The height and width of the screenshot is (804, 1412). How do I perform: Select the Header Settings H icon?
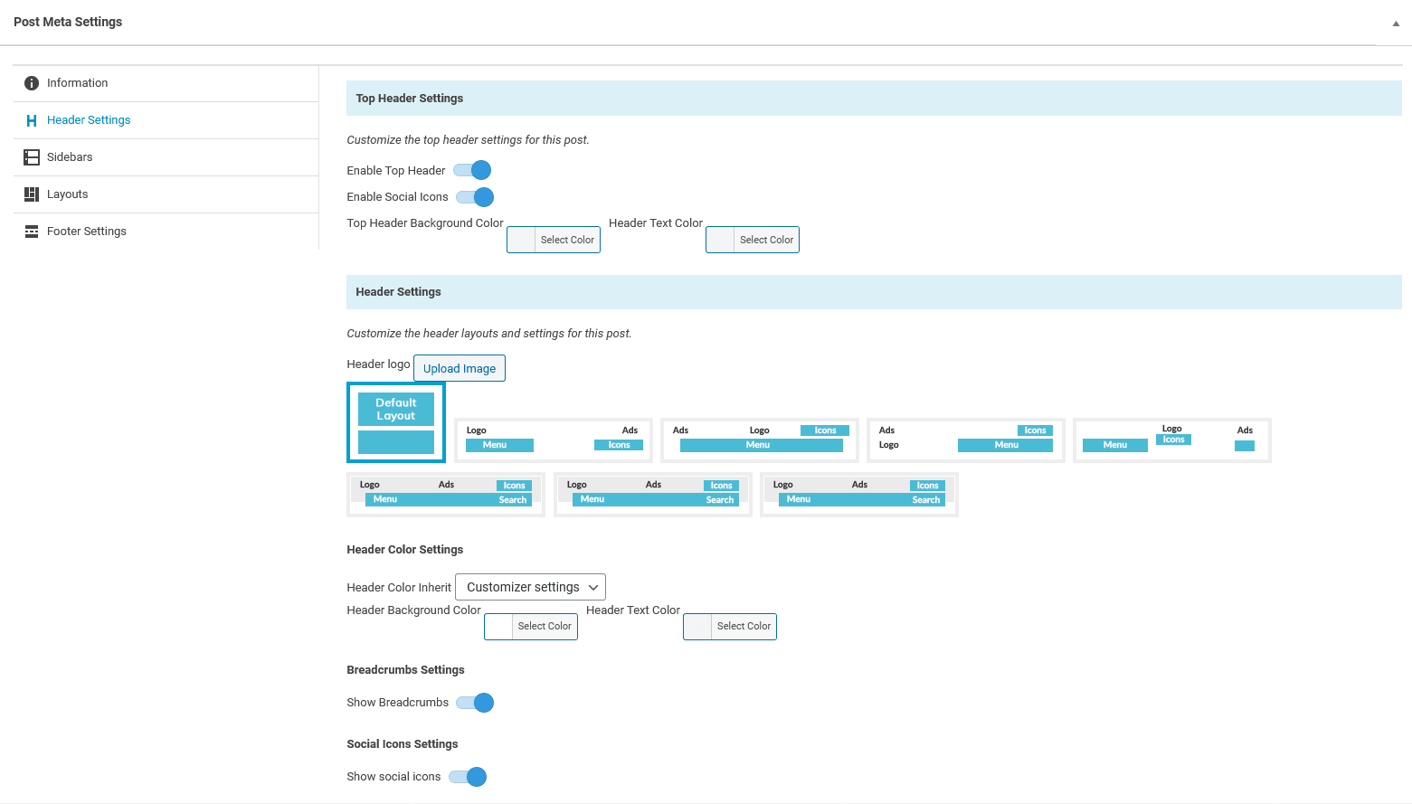tap(30, 119)
